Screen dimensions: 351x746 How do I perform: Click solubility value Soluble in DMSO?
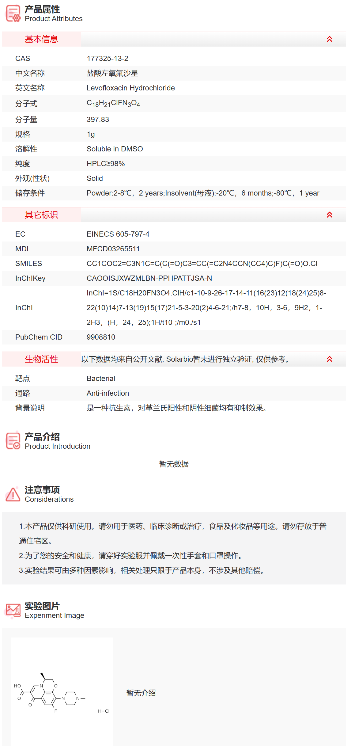tap(115, 149)
